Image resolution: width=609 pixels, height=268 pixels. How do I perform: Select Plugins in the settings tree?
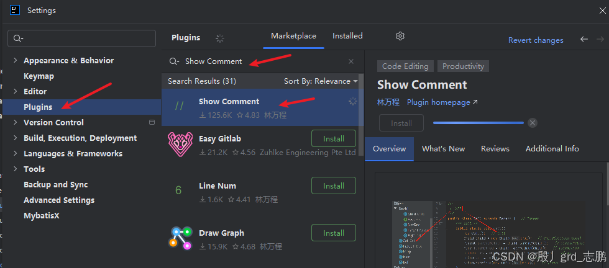coord(80,107)
